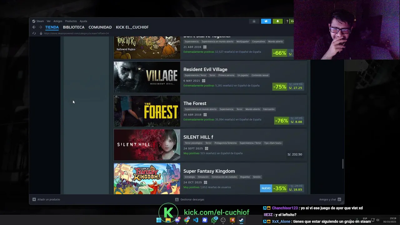This screenshot has height=225, width=400.
Task: Click the Protagonista femenina tag
Action: tap(225, 143)
